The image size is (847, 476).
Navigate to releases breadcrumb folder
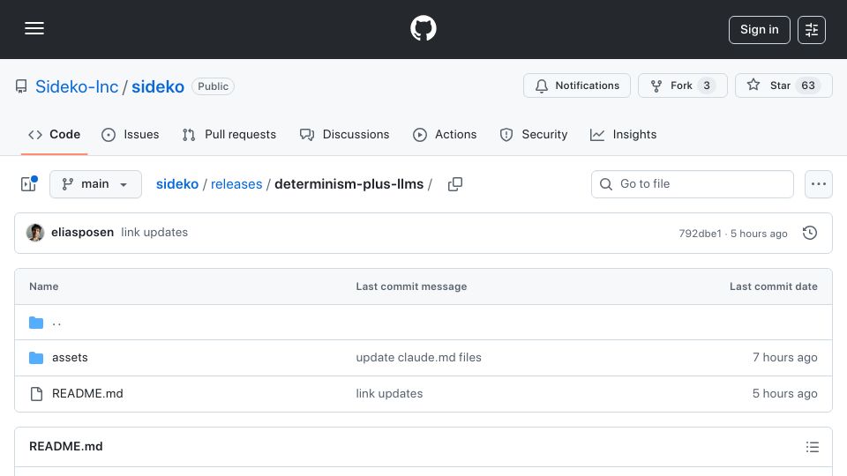pyautogui.click(x=236, y=184)
